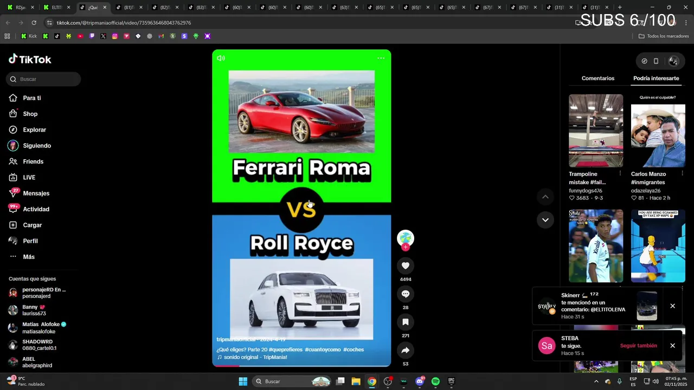Mute the video with the speaker icon
This screenshot has width=694, height=390.
tap(221, 58)
